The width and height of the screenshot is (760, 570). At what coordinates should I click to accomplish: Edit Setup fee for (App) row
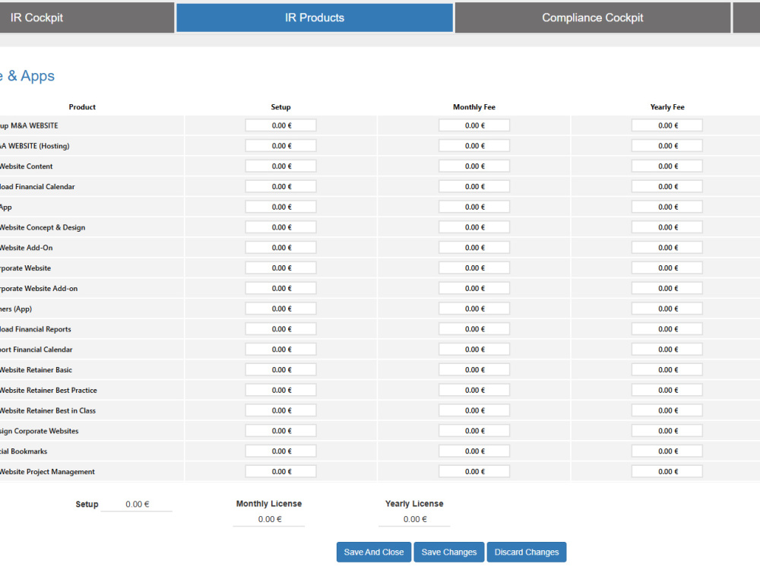click(280, 309)
